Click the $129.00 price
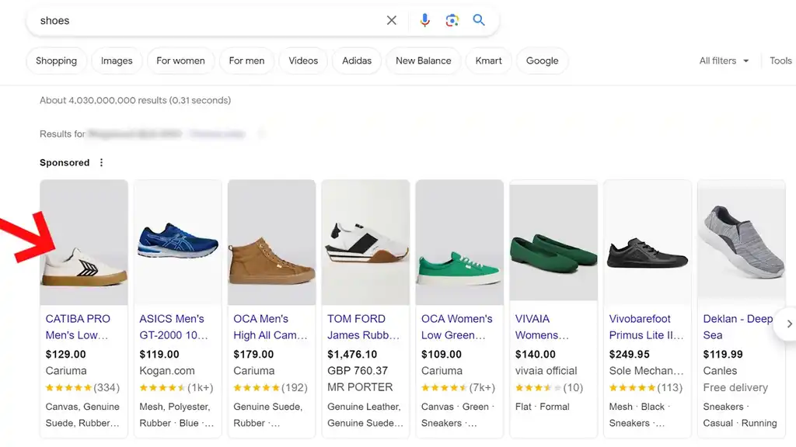The image size is (796, 447). (x=65, y=354)
